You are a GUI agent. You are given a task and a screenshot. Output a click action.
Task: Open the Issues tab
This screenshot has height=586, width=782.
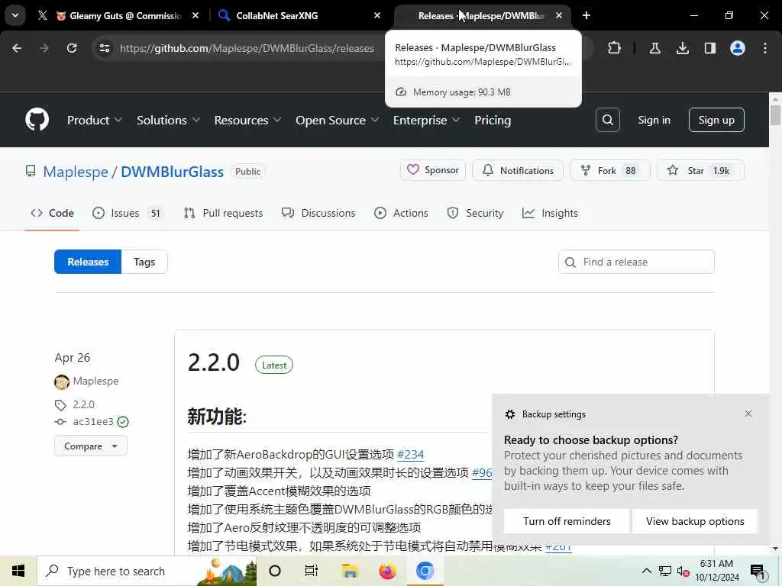(x=128, y=214)
